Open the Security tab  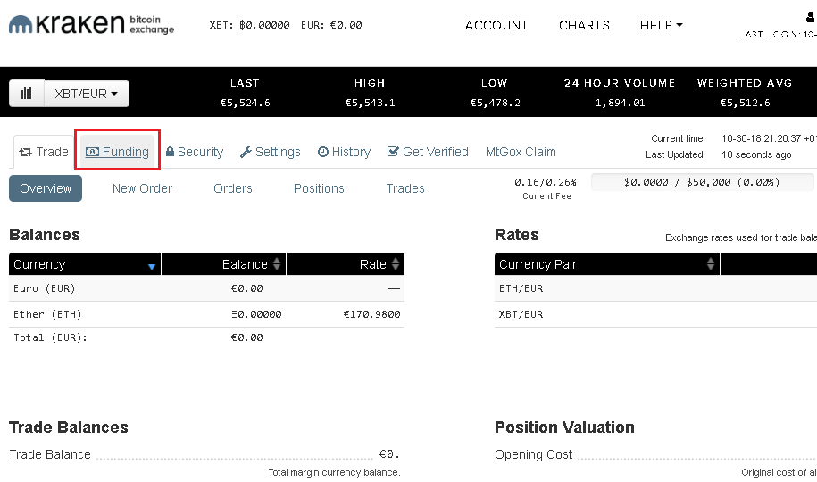click(x=195, y=152)
